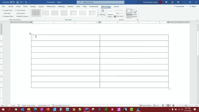Apply the second table style thumbnail
Viewport: 199px width, 112px height.
click(x=45, y=13)
